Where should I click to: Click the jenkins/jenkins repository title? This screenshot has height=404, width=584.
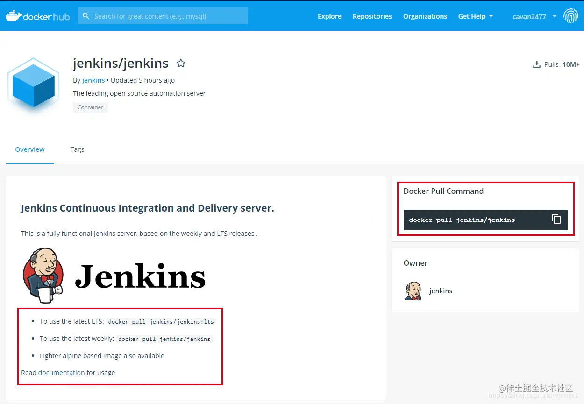point(121,63)
